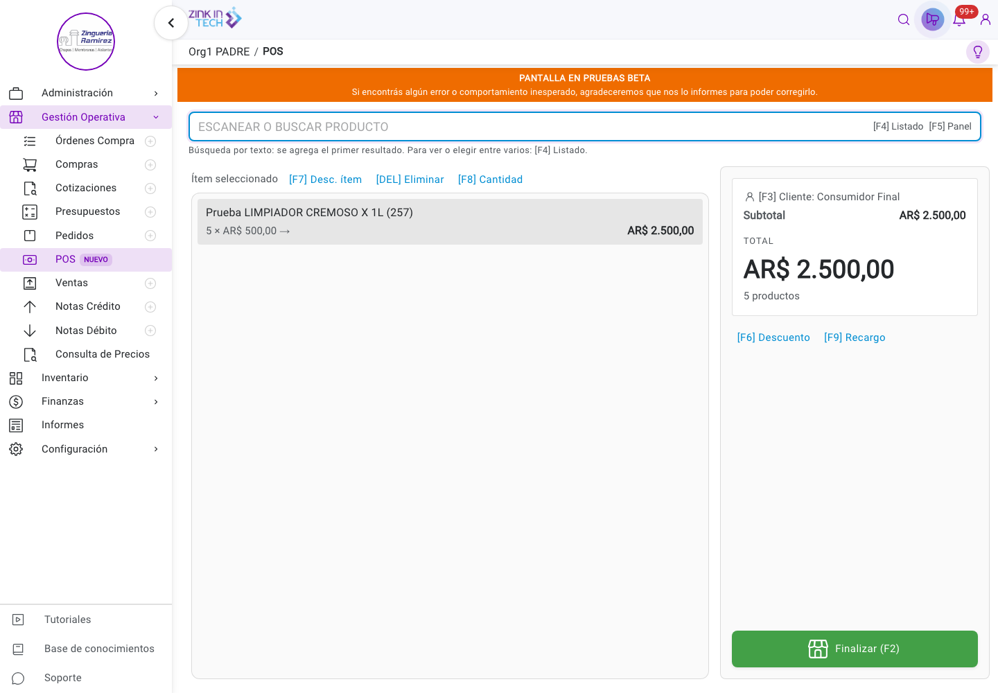
Task: Click the Órdenes Compra list icon
Action: (30, 141)
